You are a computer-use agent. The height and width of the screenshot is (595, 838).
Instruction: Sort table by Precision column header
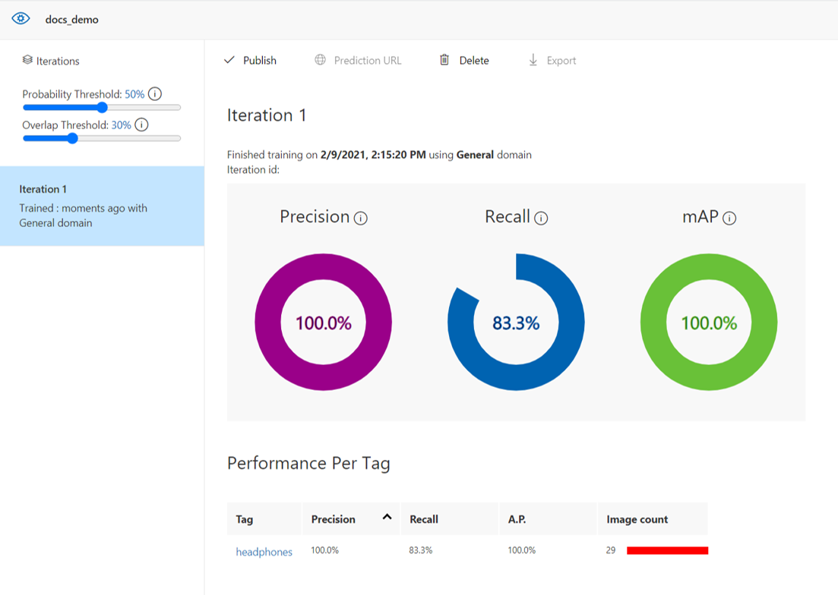(351, 518)
